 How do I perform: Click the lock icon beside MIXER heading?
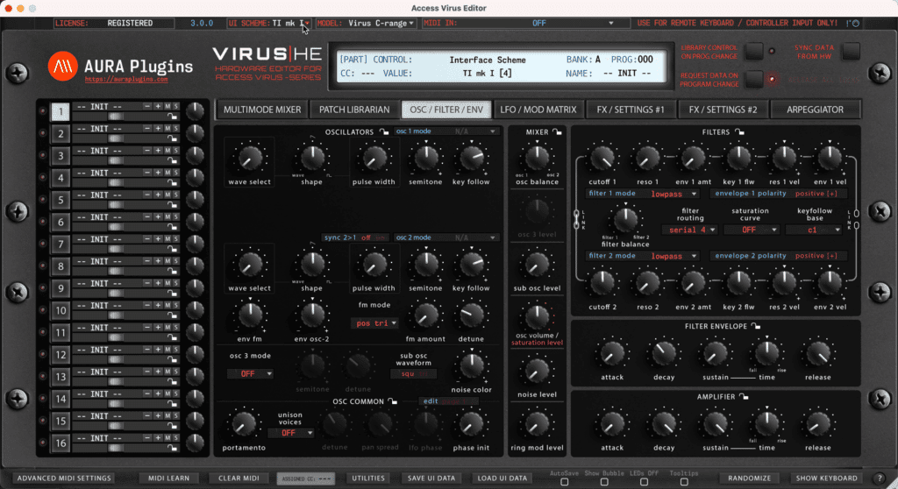point(557,131)
